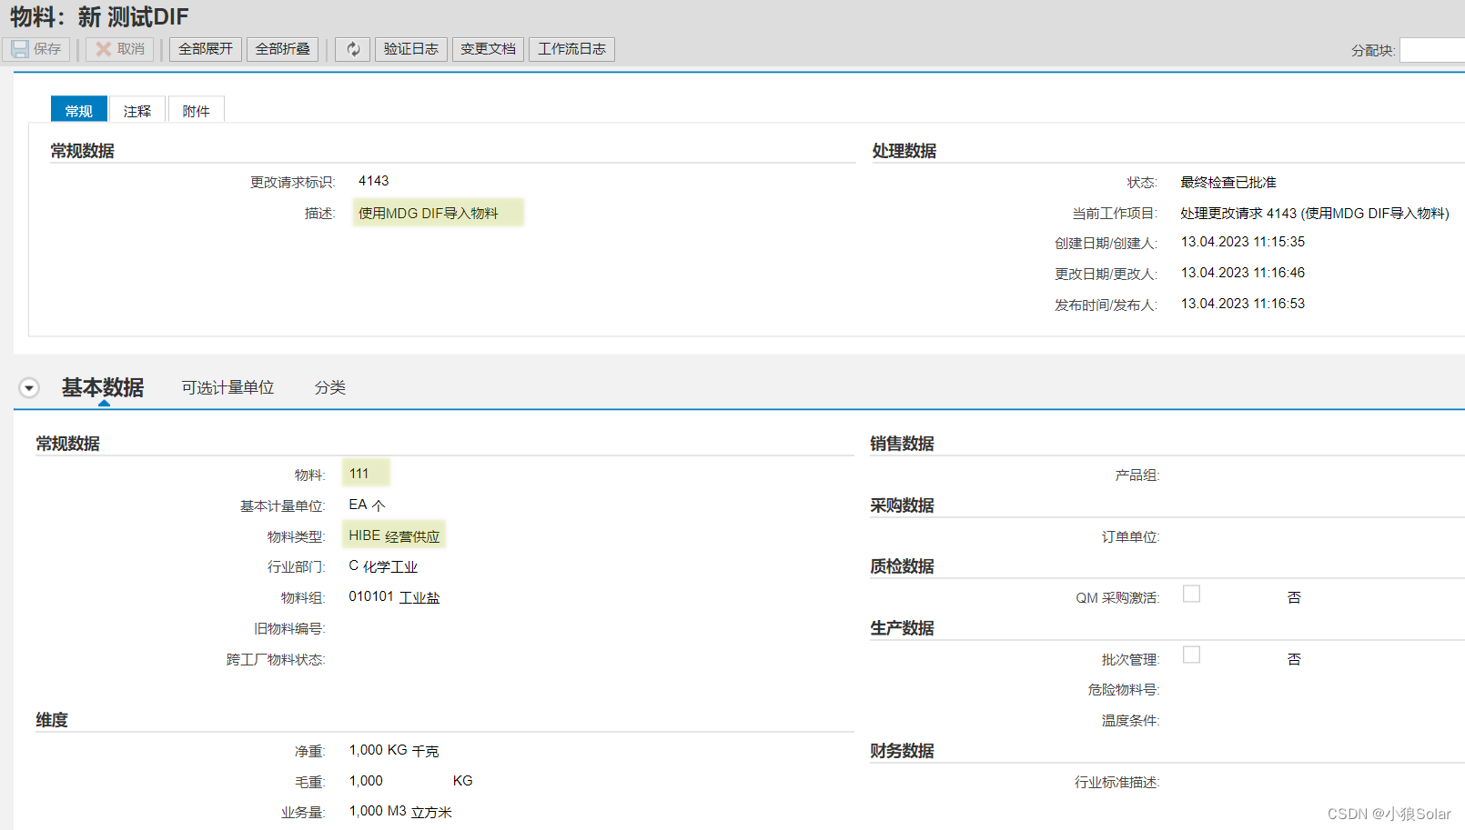Click the change date 13.04.2023 11:16:46

(1243, 273)
